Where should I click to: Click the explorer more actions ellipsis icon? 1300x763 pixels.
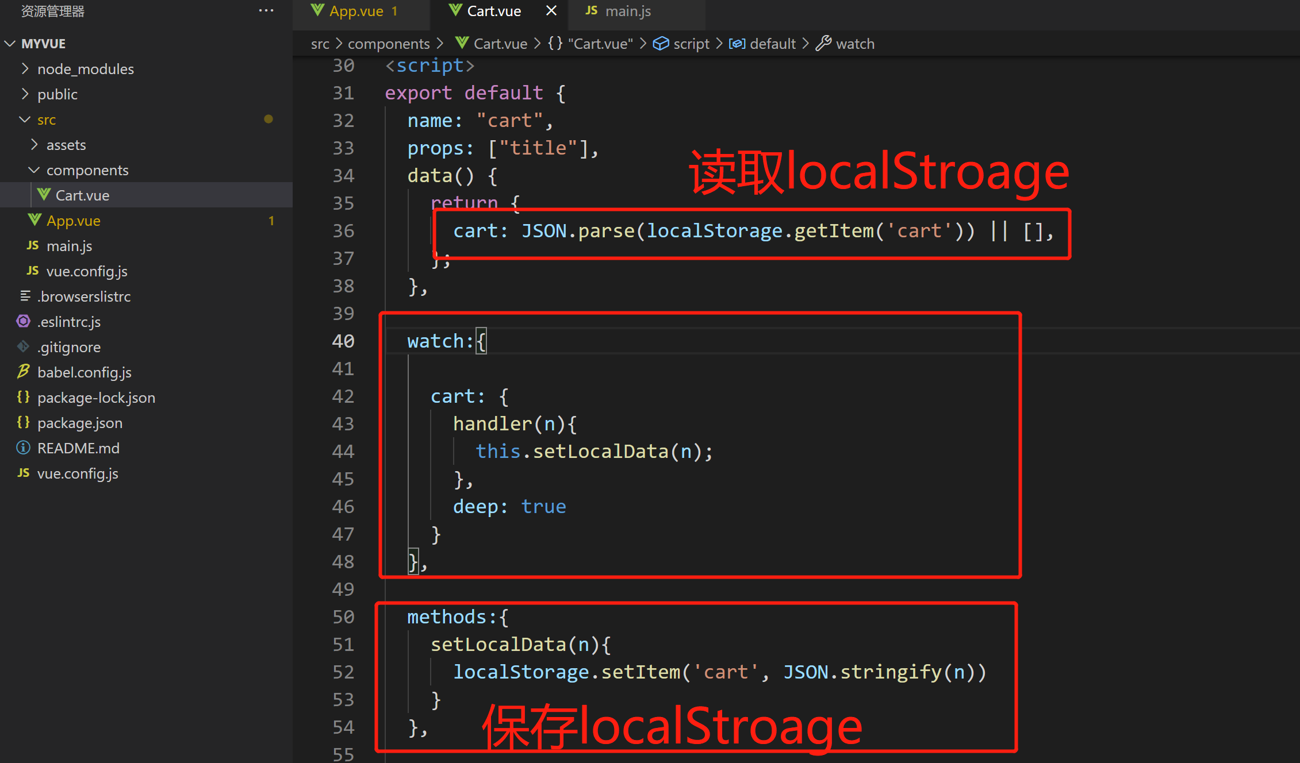266,11
